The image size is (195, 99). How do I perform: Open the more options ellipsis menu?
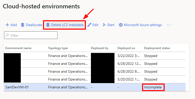tap(169, 25)
